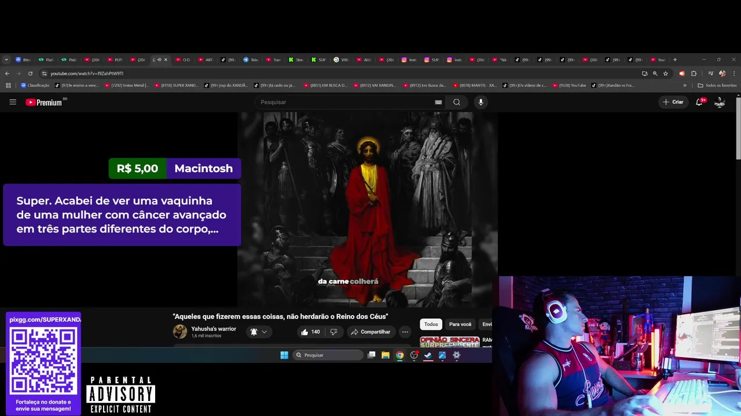This screenshot has width=741, height=416.
Task: Mute audio on the active tab
Action: tap(159, 60)
